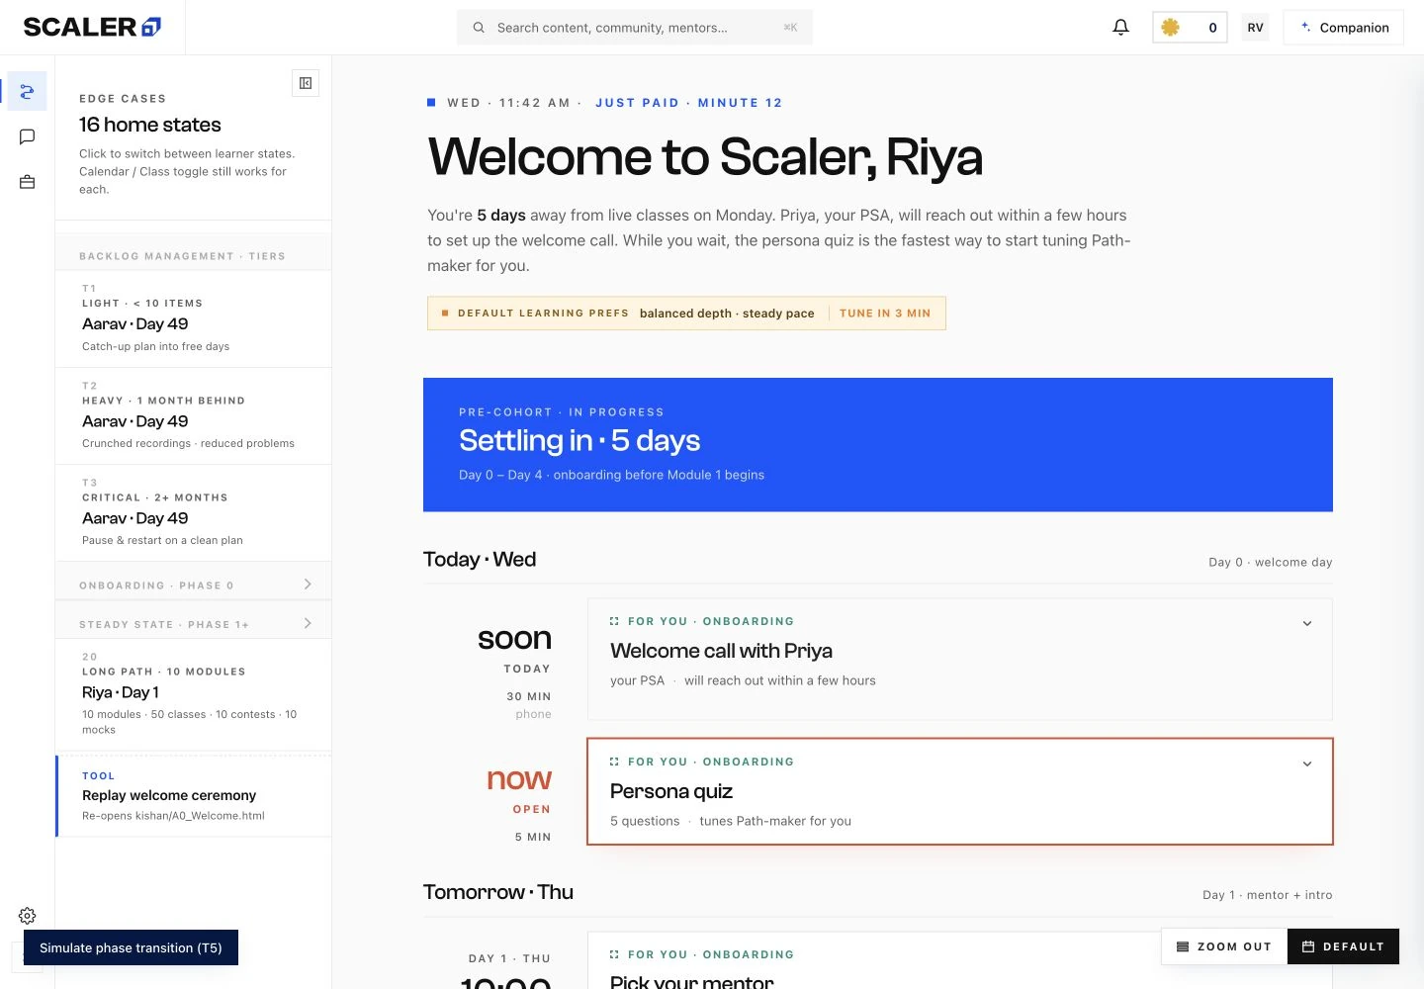Expand the Welcome call with Priya card
The height and width of the screenshot is (989, 1424).
pos(1307,623)
